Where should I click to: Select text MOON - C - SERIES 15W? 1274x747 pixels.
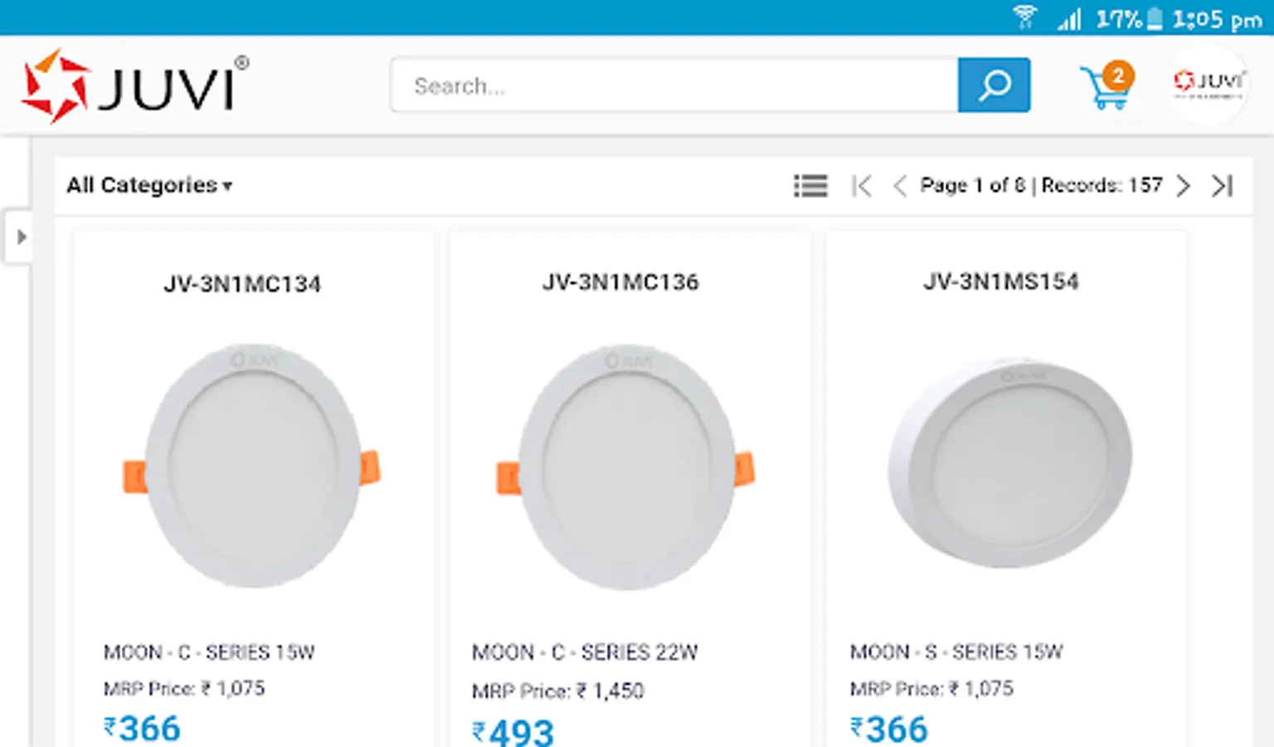209,652
